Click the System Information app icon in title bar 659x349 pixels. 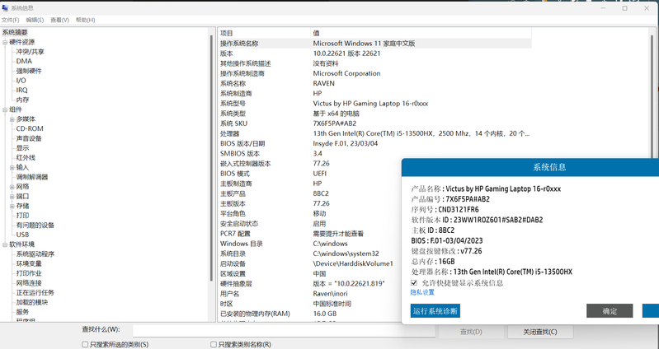click(x=5, y=7)
